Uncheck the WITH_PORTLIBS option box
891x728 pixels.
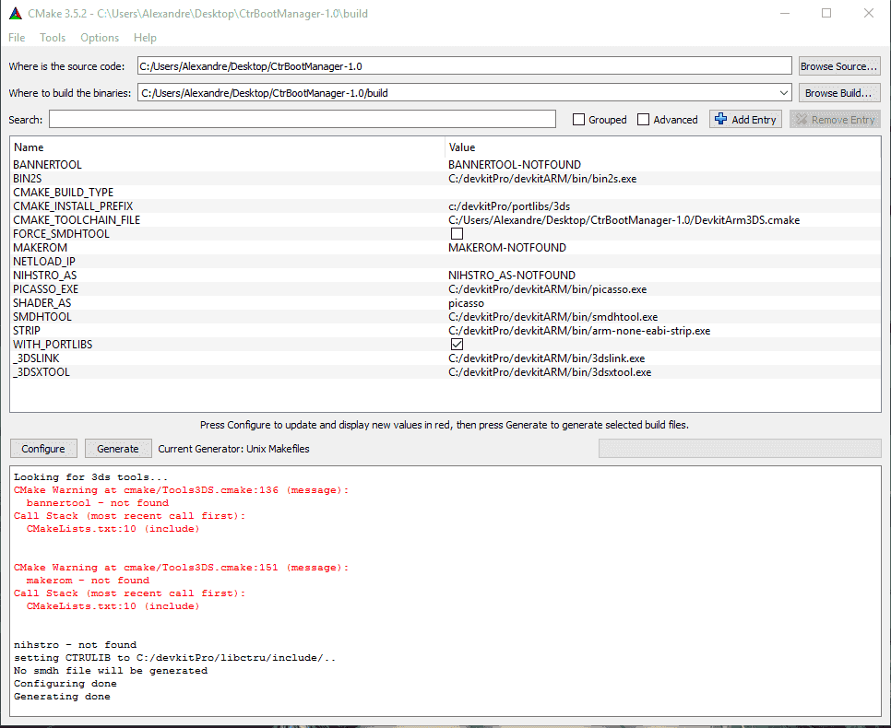click(457, 344)
